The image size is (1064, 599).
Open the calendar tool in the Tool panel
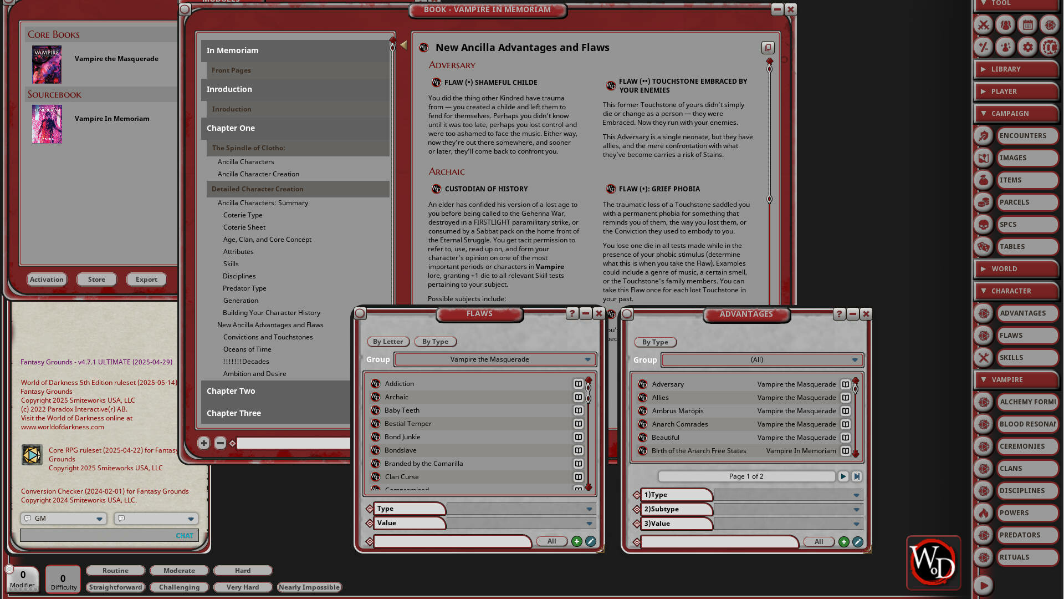tap(1027, 25)
